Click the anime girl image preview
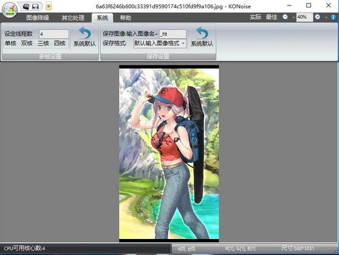The width and height of the screenshot is (339, 255). (x=169, y=153)
